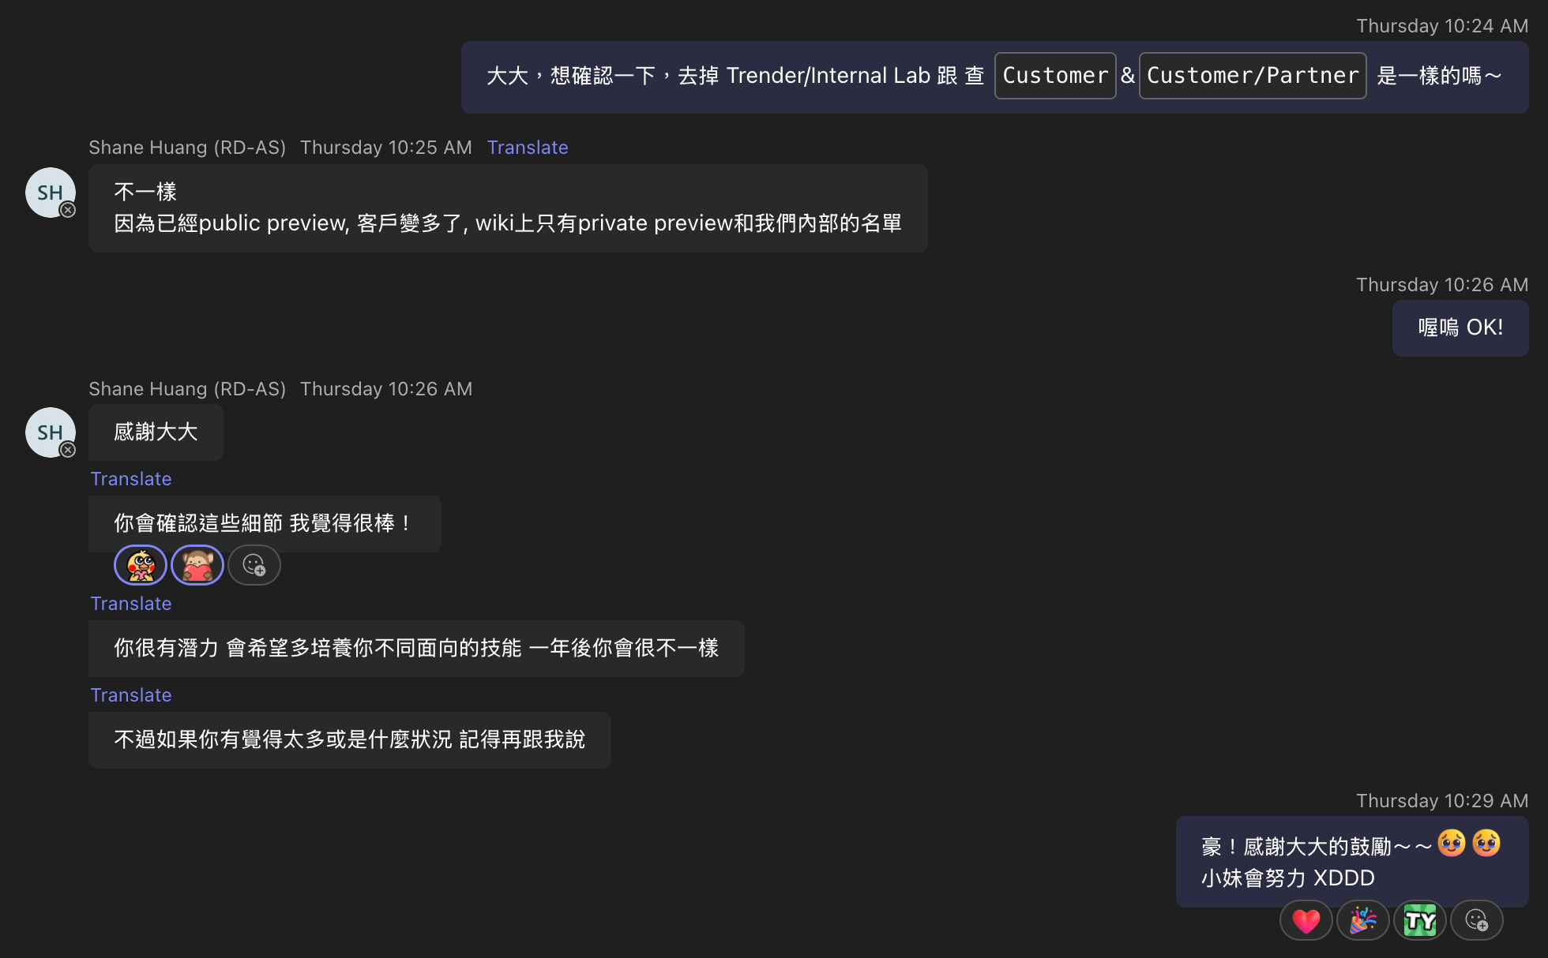Select the 喔嗚 OK! message bubble
This screenshot has height=958, width=1548.
pos(1460,327)
